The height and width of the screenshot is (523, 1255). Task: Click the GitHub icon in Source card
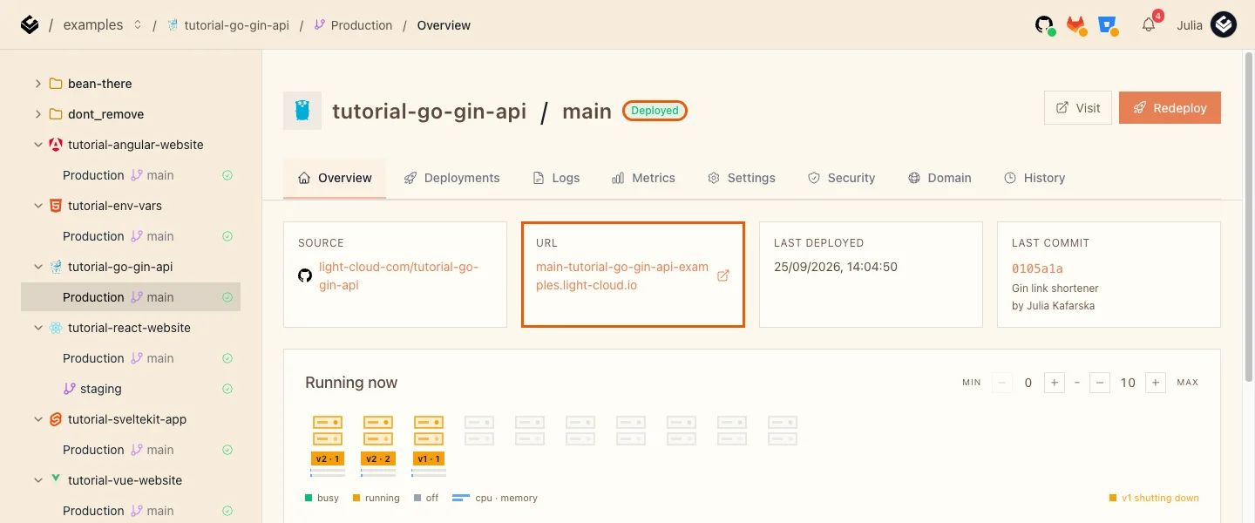tap(305, 275)
